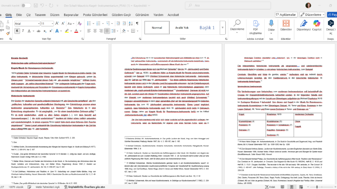Open the Giriş ribbon tab
This screenshot has width=337, height=189.
pos(8,15)
